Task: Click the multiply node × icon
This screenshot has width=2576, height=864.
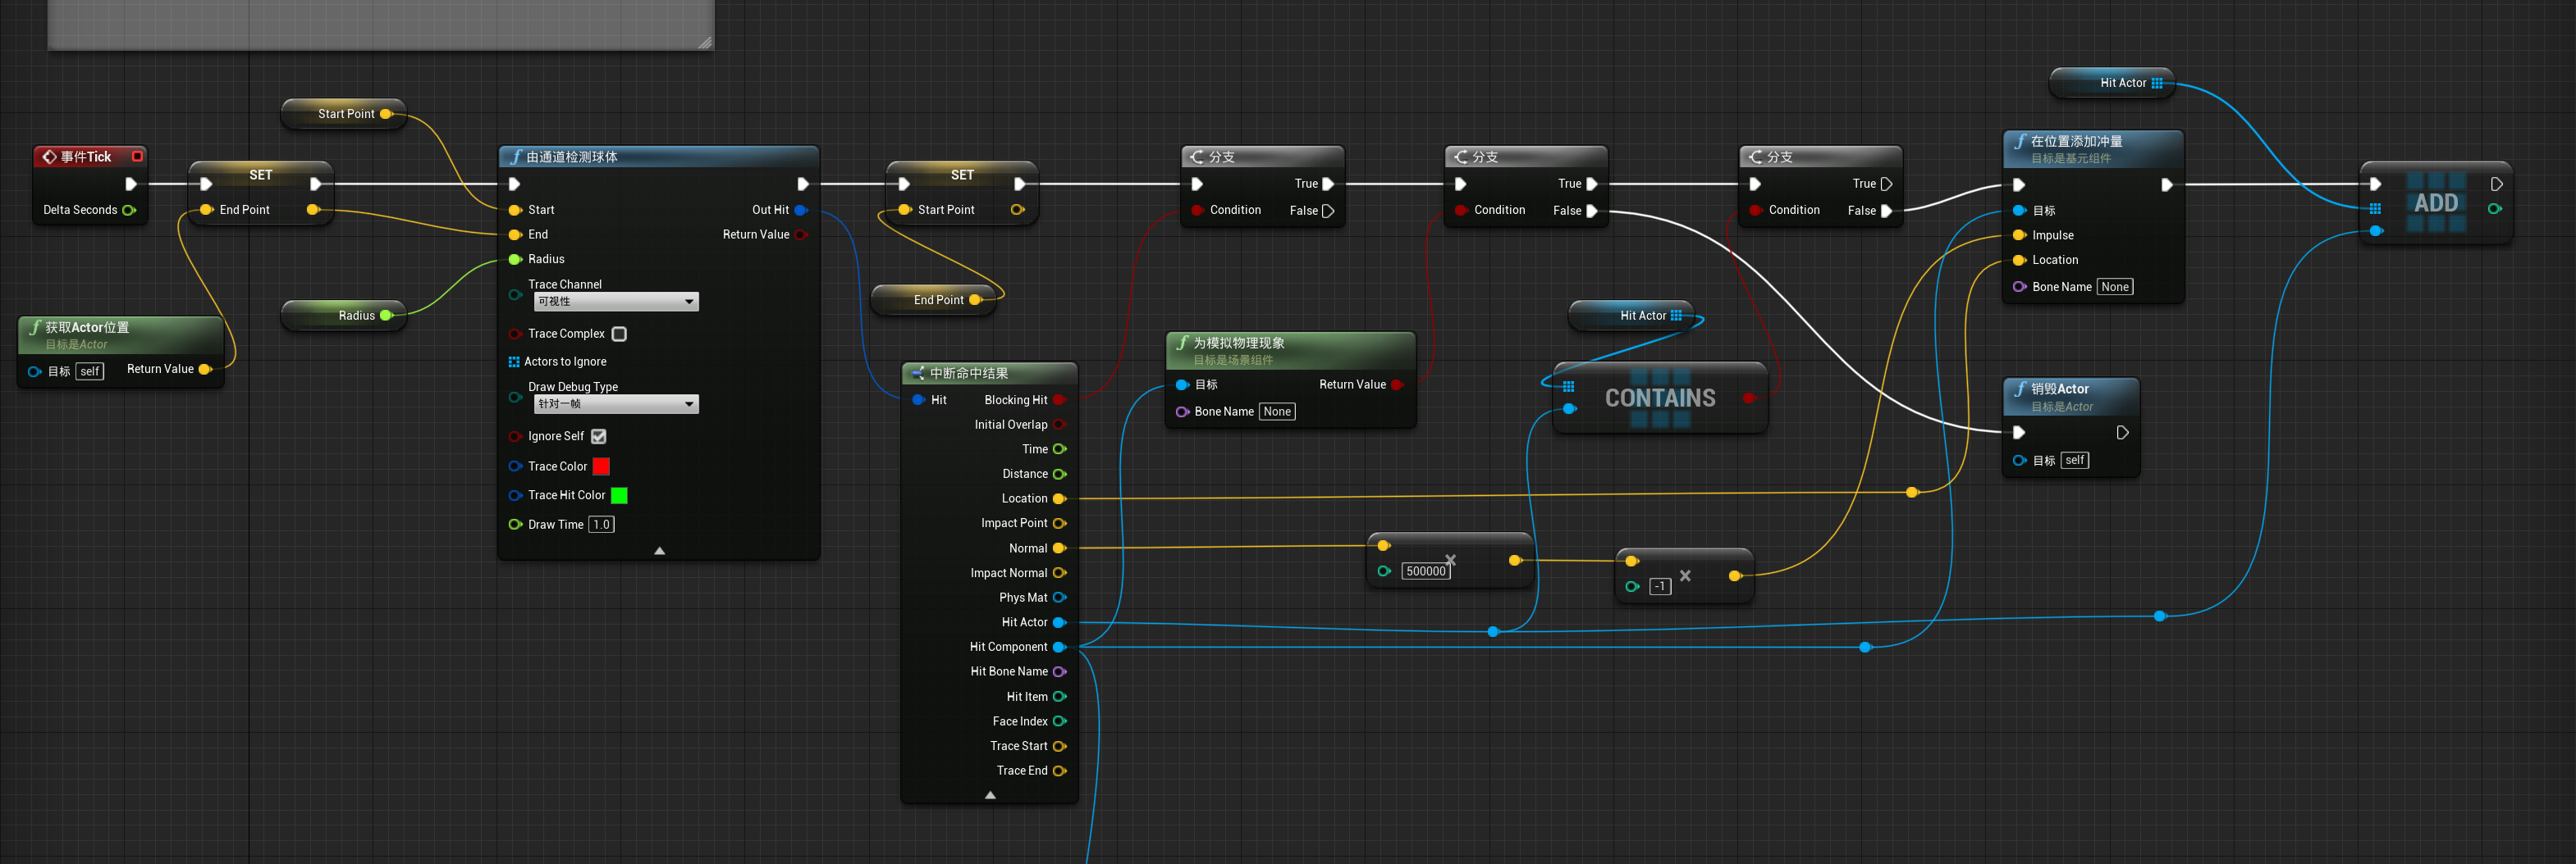Action: click(1450, 561)
